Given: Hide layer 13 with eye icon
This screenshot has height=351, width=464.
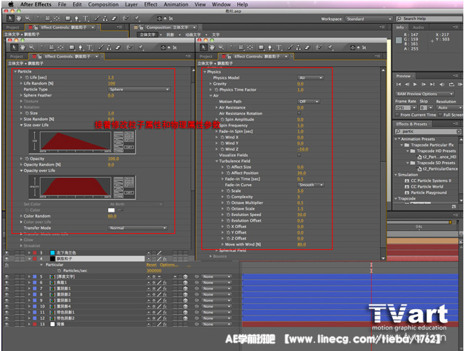Looking at the screenshot, I should point(7,324).
